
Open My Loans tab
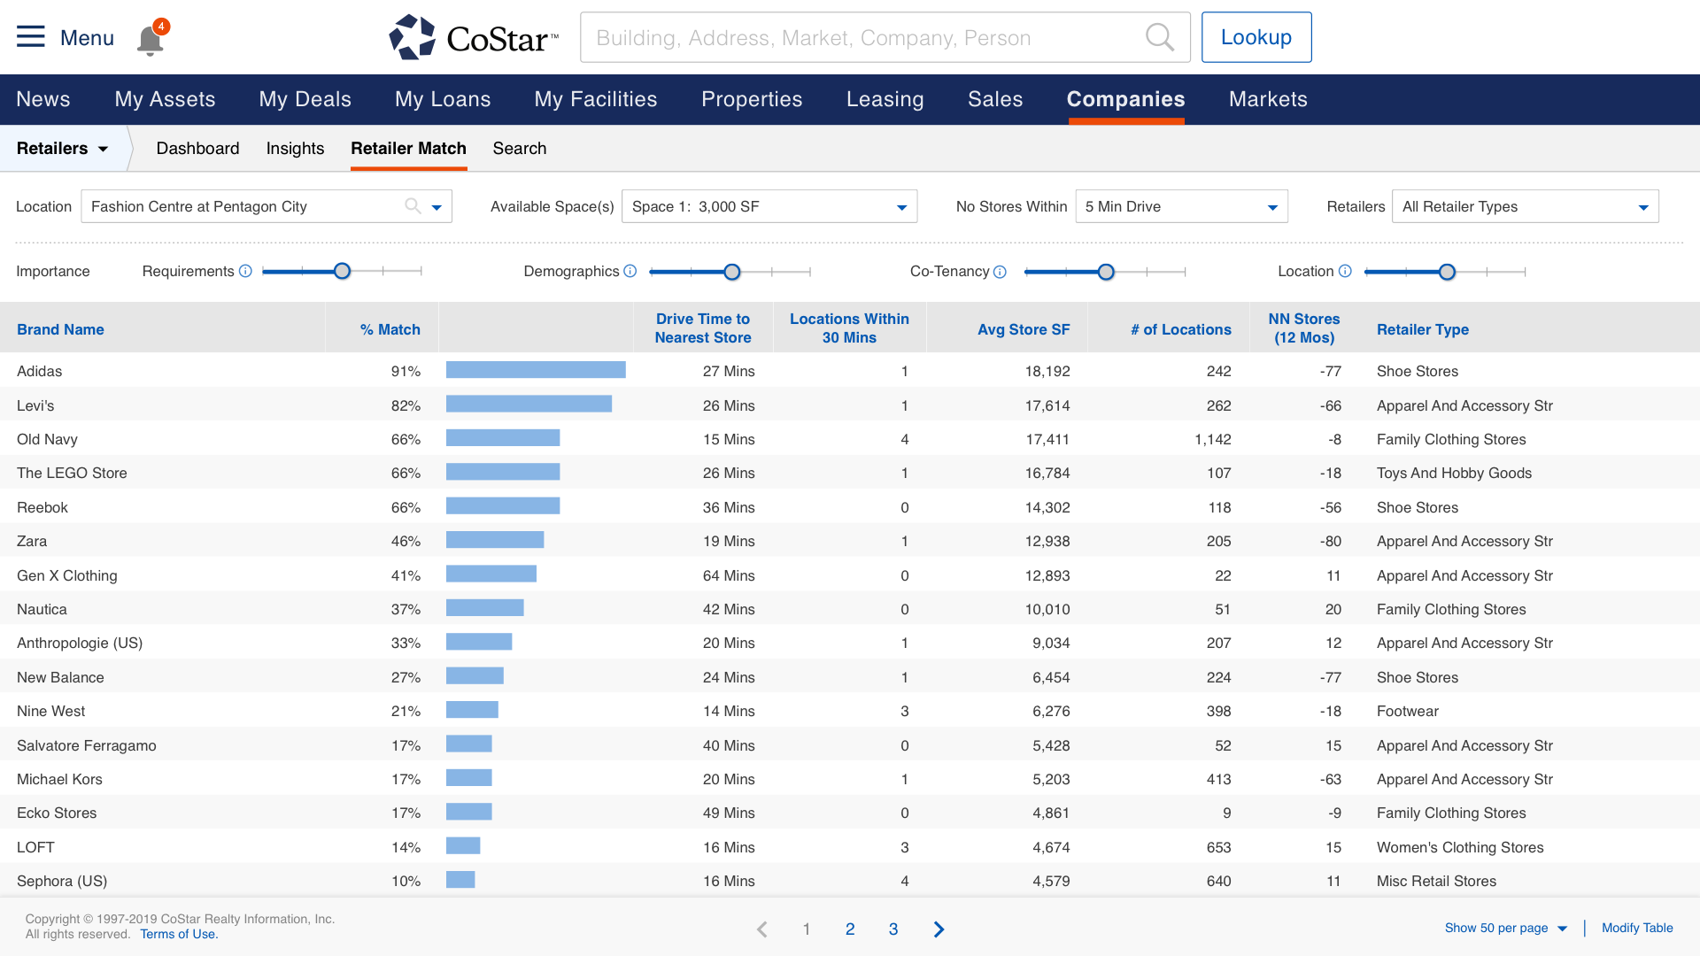(443, 99)
